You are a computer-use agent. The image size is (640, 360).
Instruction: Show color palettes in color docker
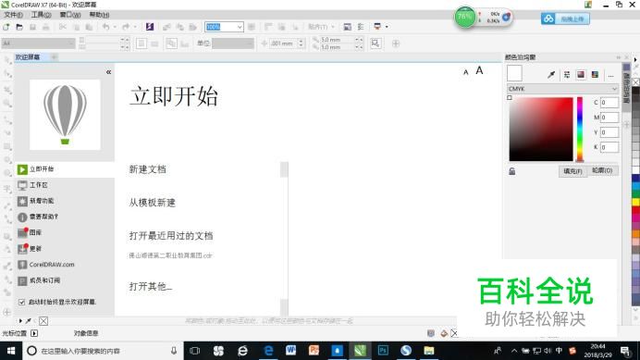pyautogui.click(x=595, y=74)
